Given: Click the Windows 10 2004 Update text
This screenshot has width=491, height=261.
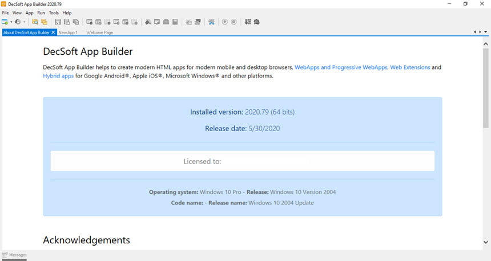Looking at the screenshot, I should click(x=281, y=202).
